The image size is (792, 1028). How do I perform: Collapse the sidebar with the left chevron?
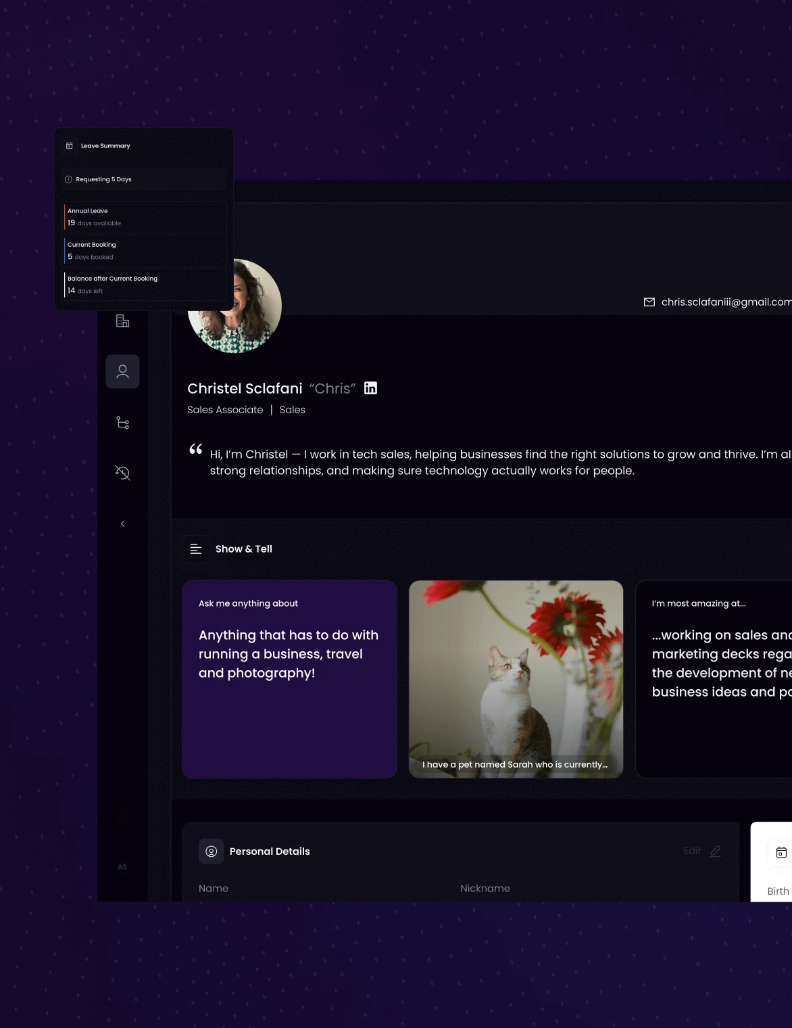tap(122, 523)
